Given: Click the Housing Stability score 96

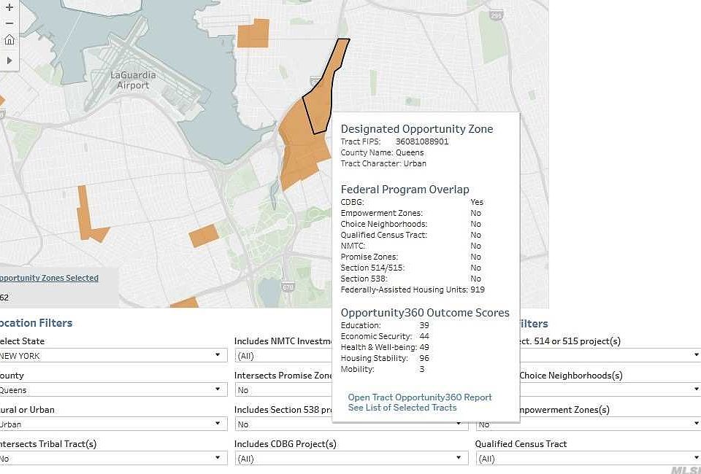Looking at the screenshot, I should (424, 358).
